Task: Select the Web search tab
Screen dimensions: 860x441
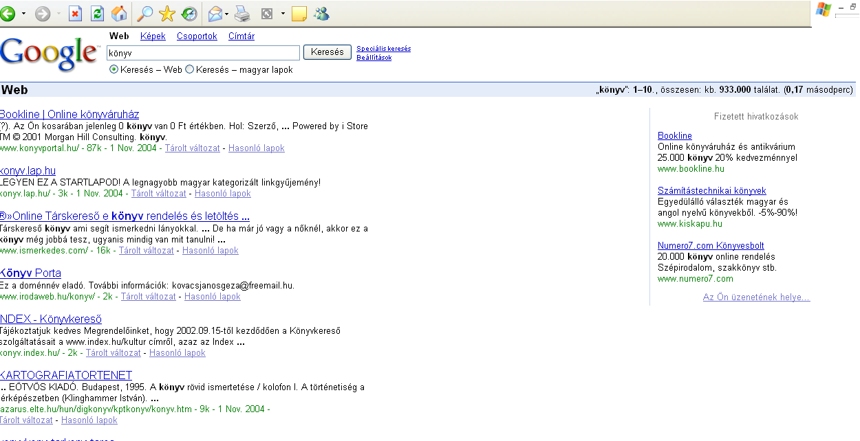Action: [x=119, y=36]
